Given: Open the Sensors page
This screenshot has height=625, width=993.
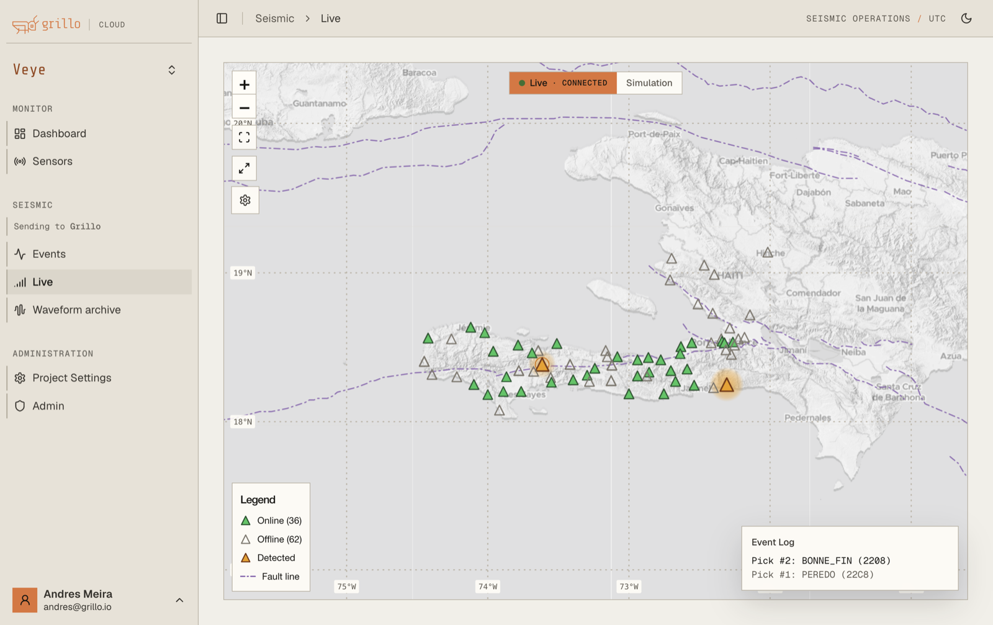Looking at the screenshot, I should (x=99, y=161).
